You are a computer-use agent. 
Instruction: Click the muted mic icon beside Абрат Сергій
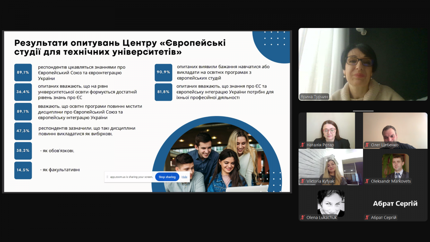coord(367,218)
